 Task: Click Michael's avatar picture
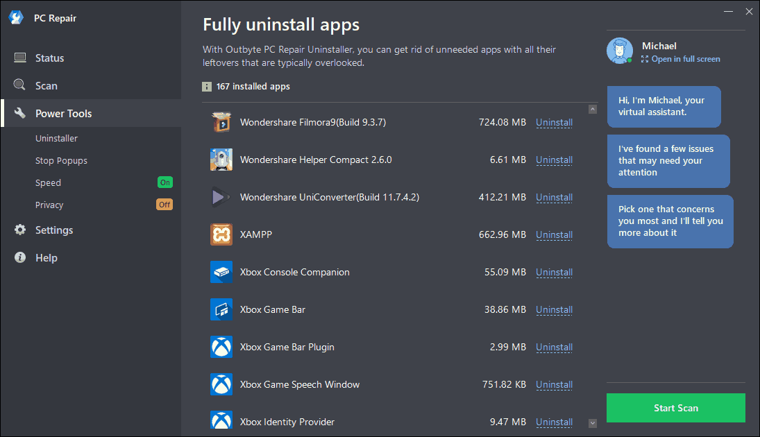[x=619, y=50]
